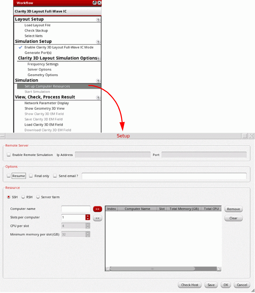Open Network Parameter Display

point(47,103)
